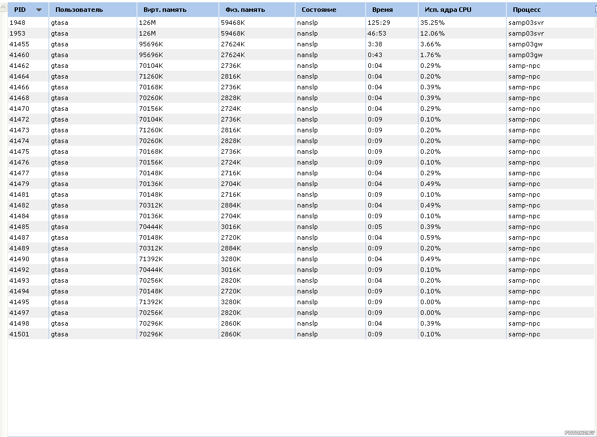Click virtual memory 95696K in row 41455

pos(151,44)
